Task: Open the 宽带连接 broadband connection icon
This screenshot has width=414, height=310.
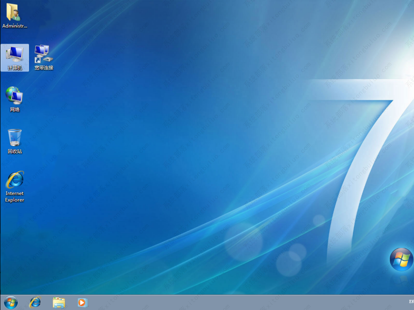Action: coord(43,52)
